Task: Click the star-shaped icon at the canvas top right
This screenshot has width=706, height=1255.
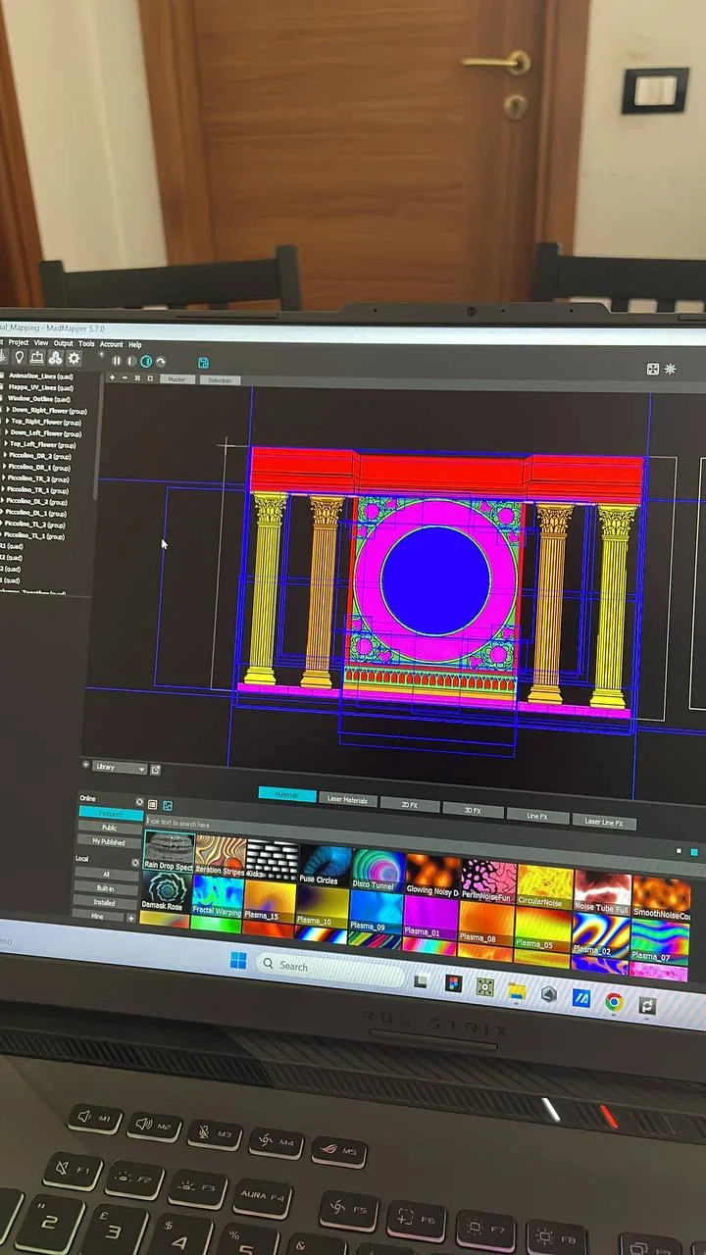Action: (671, 370)
